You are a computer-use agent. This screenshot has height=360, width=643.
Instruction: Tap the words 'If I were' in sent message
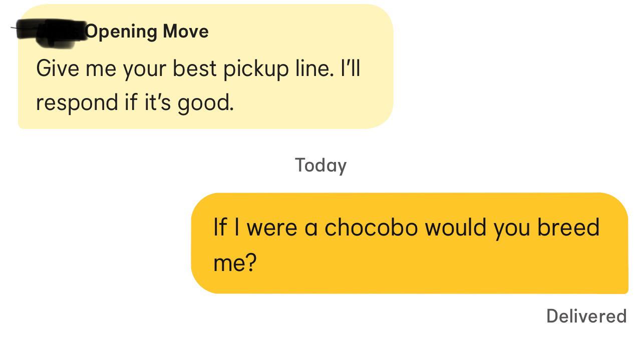(x=256, y=227)
